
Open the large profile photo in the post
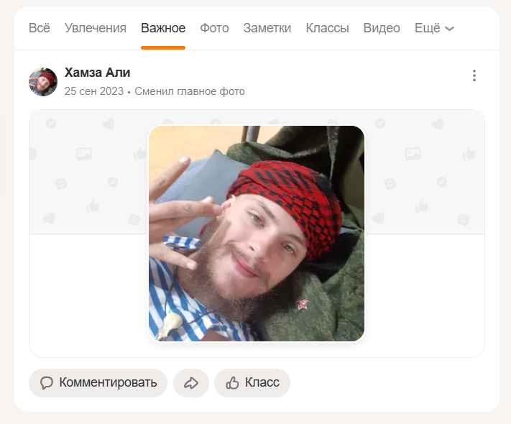(257, 234)
